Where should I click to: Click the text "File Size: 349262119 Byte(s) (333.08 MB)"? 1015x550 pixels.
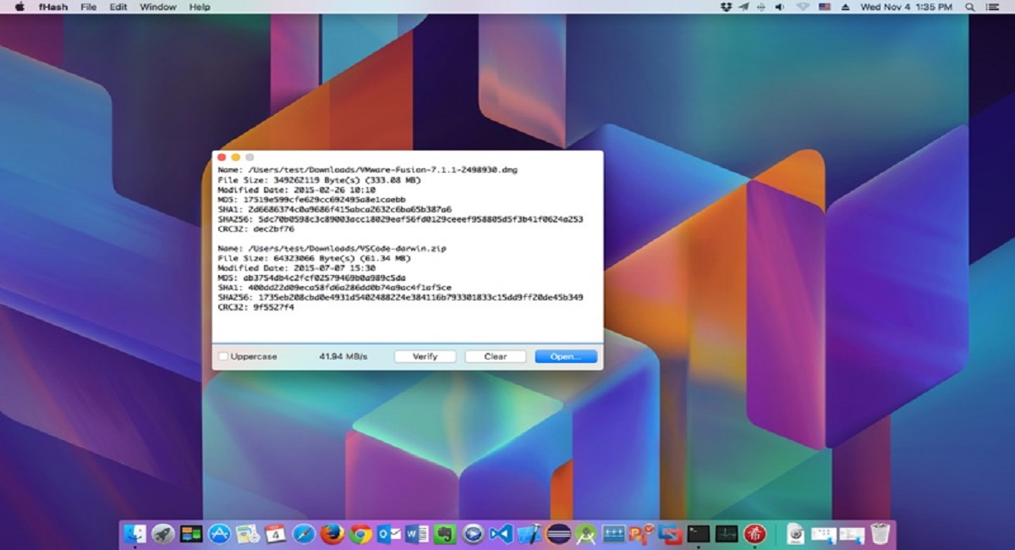point(319,179)
